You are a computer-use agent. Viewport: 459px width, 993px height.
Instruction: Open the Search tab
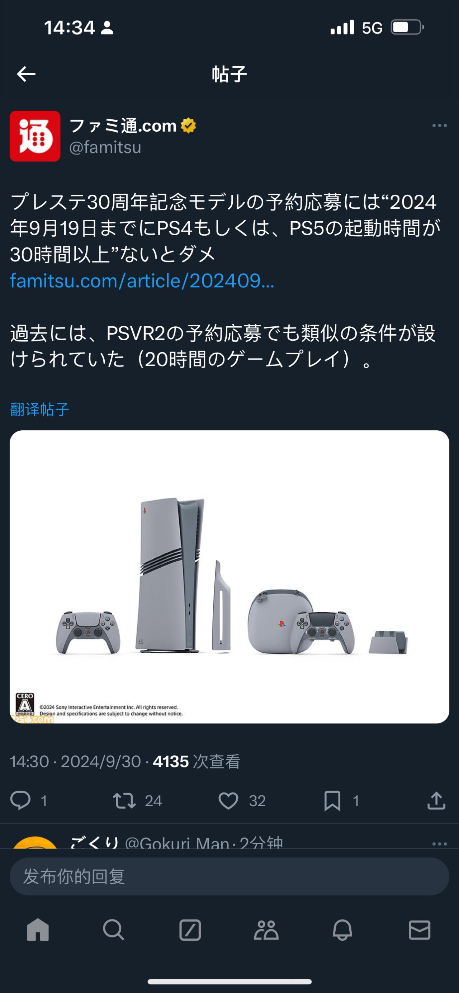coord(114,930)
